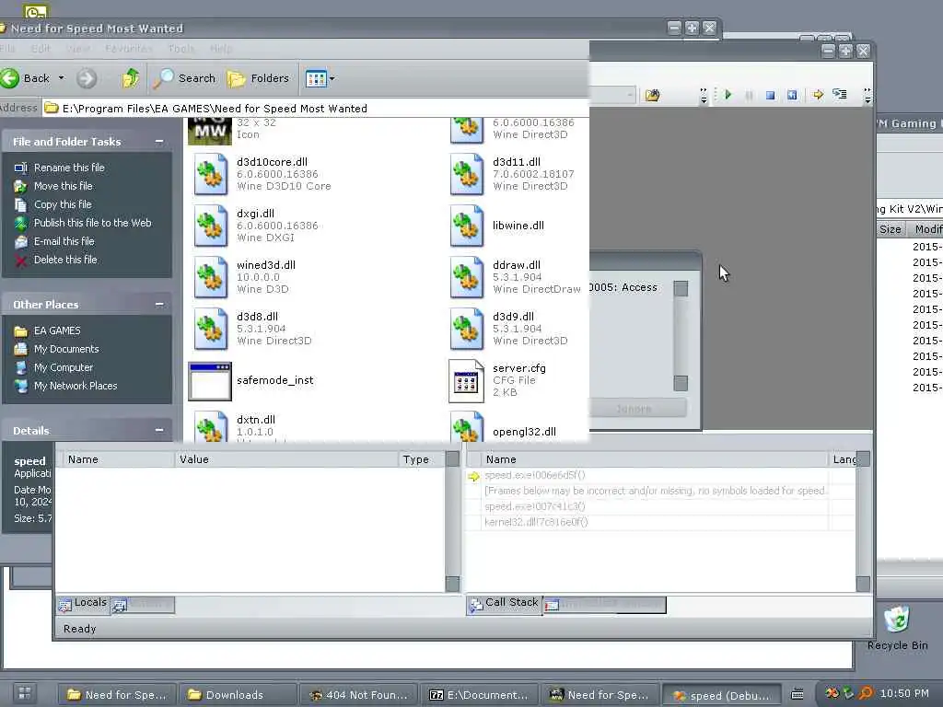
Task: Select the MW 32 x 32 icon file
Action: 210,131
